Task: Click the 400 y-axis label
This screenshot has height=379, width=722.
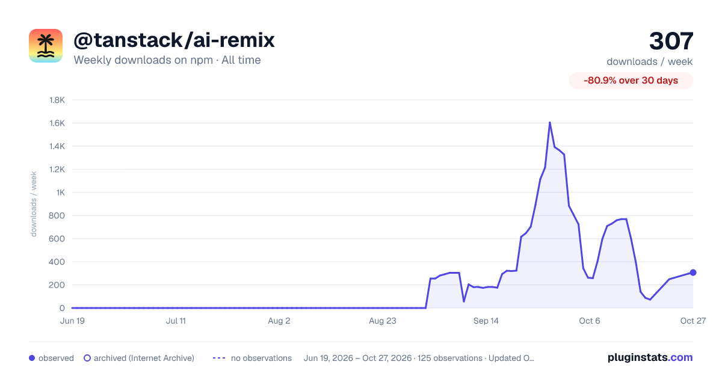Action: pyautogui.click(x=57, y=262)
